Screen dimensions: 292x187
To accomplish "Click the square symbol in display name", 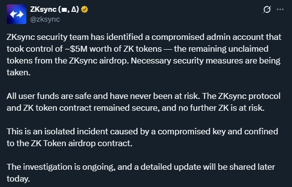I will pos(64,10).
